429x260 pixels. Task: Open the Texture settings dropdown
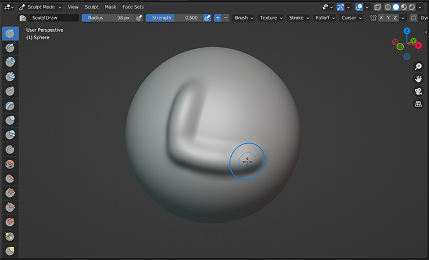(x=271, y=18)
